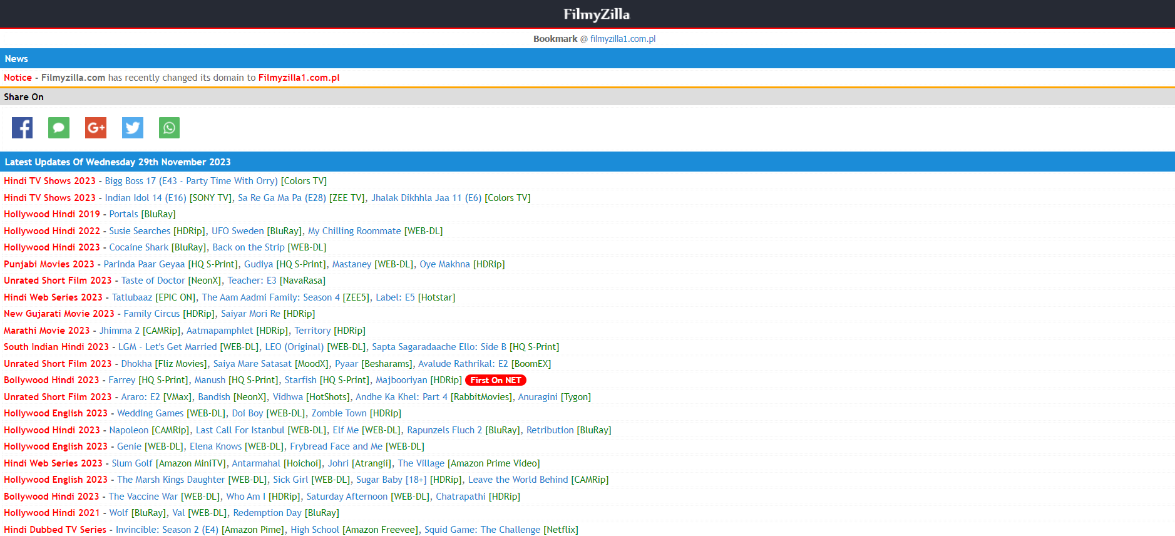Share the page on Facebook

click(x=22, y=128)
